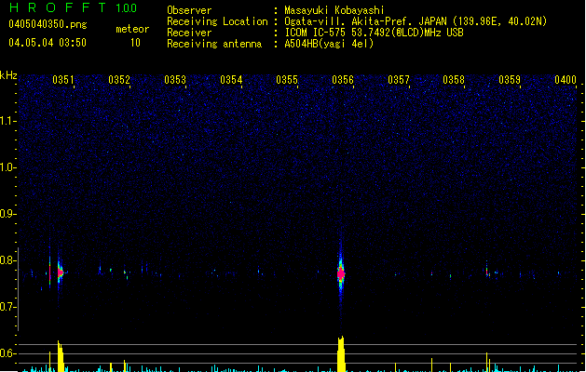
Task: Select the 0351 time marker
Action: [63, 81]
